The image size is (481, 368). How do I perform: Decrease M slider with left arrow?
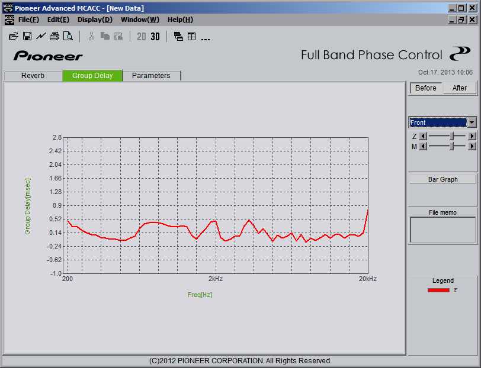tap(423, 147)
